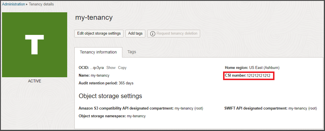Viewport: 325px width, 131px height.
Task: Click the SWIFT API designated compartment value
Action: click(x=303, y=108)
